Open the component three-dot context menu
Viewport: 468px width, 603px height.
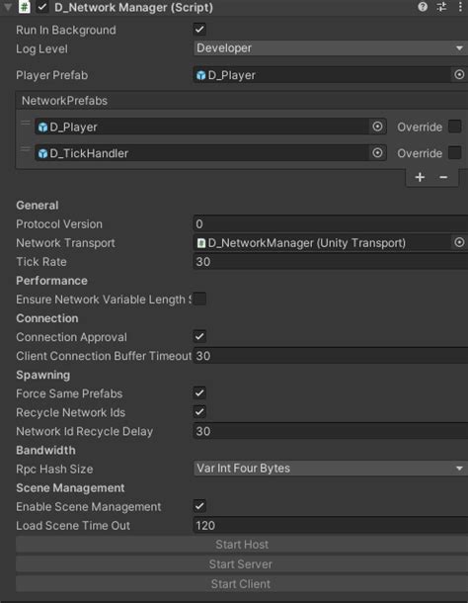[460, 7]
